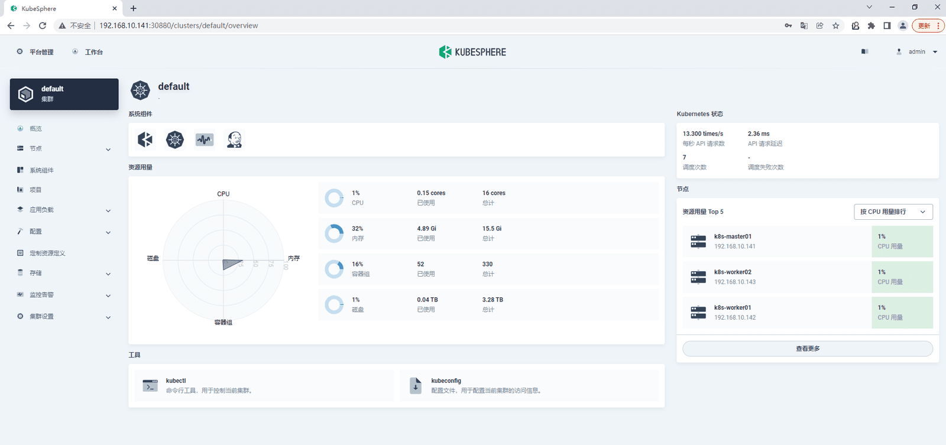Click the saved password key icon
Screen dimensions: 946x445
click(788, 25)
